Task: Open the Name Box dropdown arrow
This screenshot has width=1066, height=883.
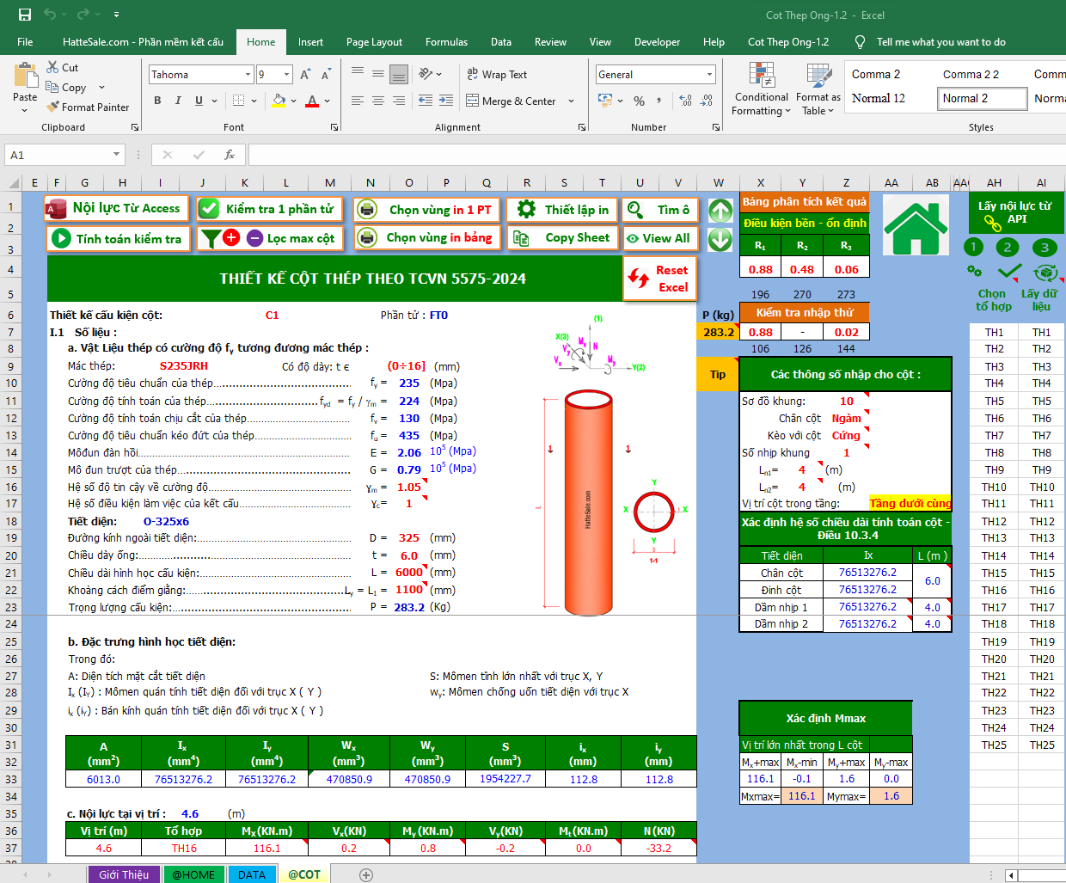Action: 117,155
